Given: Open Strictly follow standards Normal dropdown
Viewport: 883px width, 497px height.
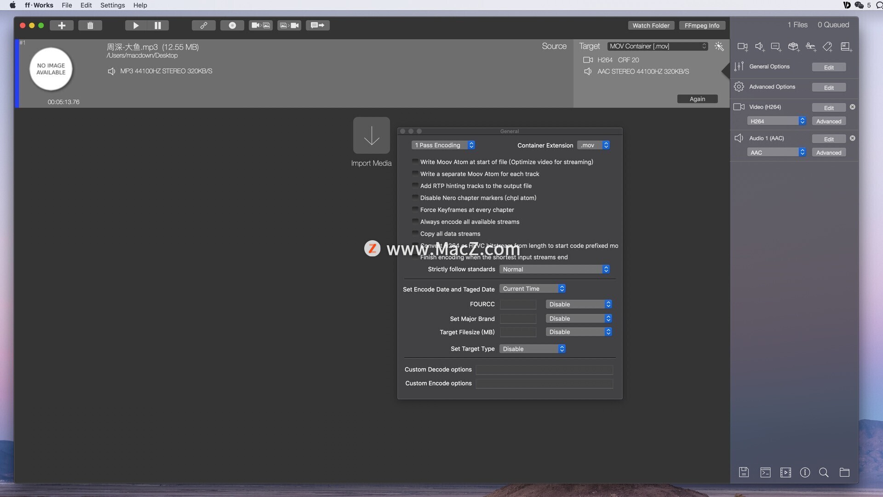Looking at the screenshot, I should click(x=555, y=269).
